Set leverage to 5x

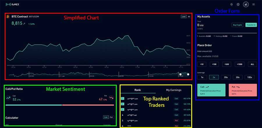pyautogui.click(x=214, y=77)
